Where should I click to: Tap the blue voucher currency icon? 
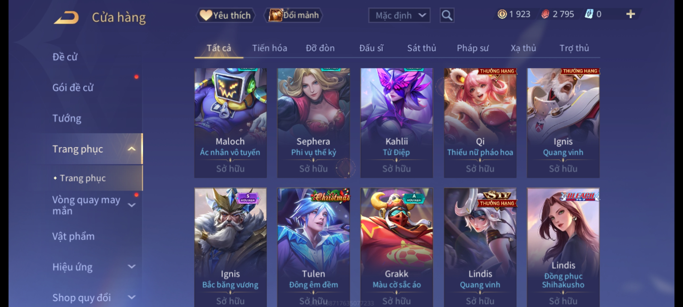click(589, 14)
